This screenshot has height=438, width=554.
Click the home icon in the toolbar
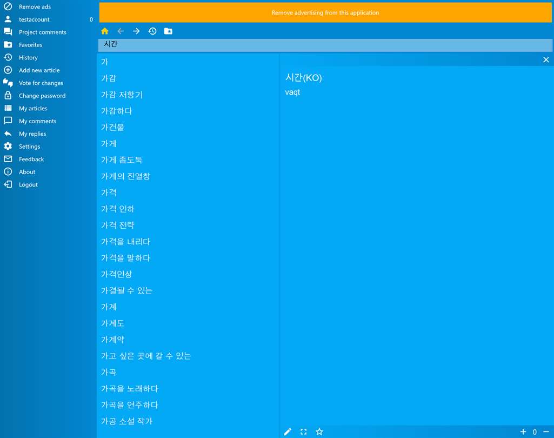coord(104,31)
